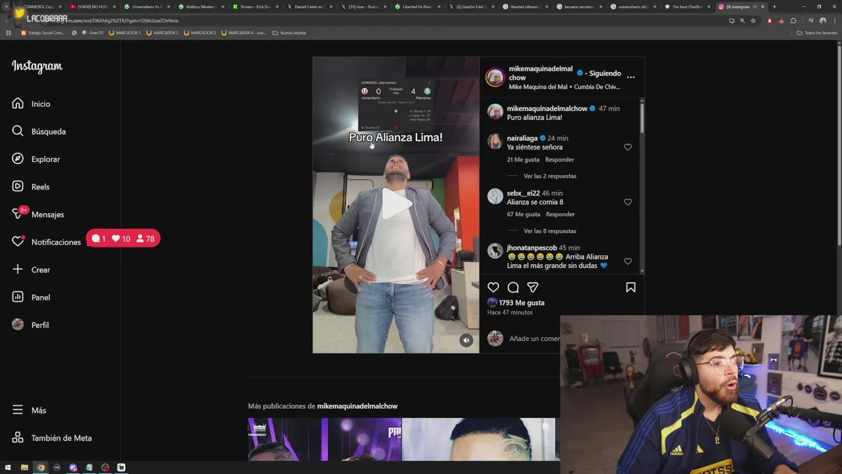Like jhonatanpescob's comment
Image resolution: width=842 pixels, height=474 pixels.
(628, 261)
